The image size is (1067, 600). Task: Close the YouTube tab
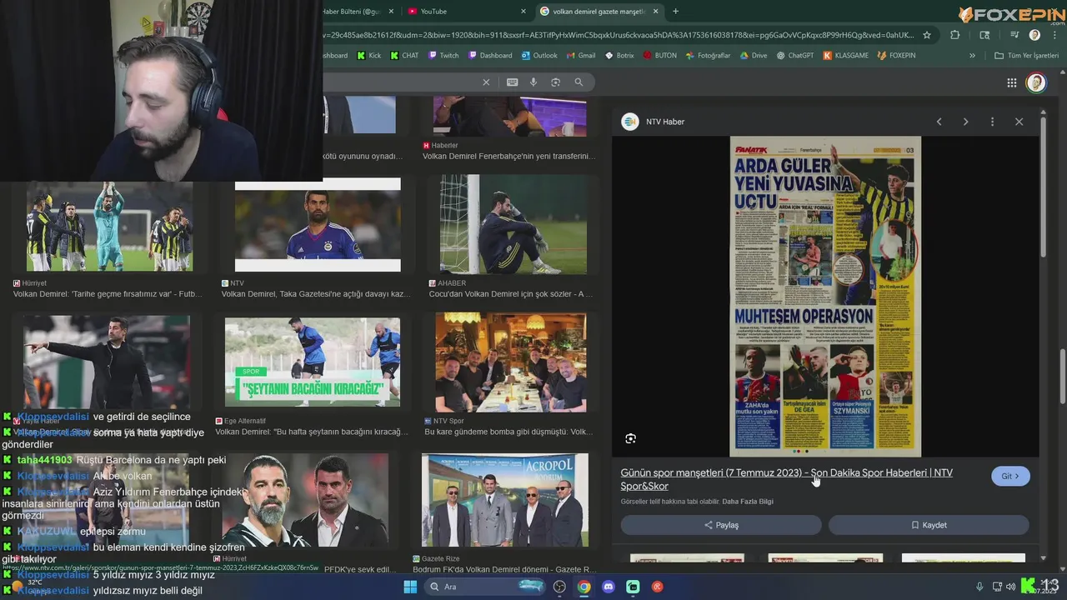pos(523,12)
